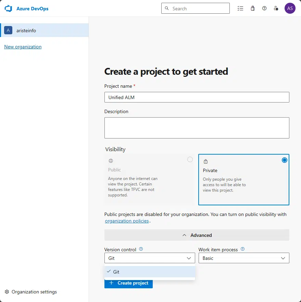
Task: Select the Public visibility option
Action: click(190, 159)
